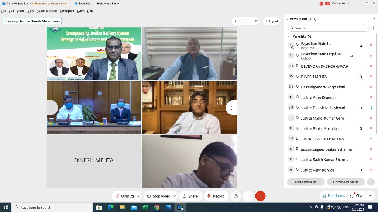Open Windows Start menu
378x212 pixels.
point(6,207)
